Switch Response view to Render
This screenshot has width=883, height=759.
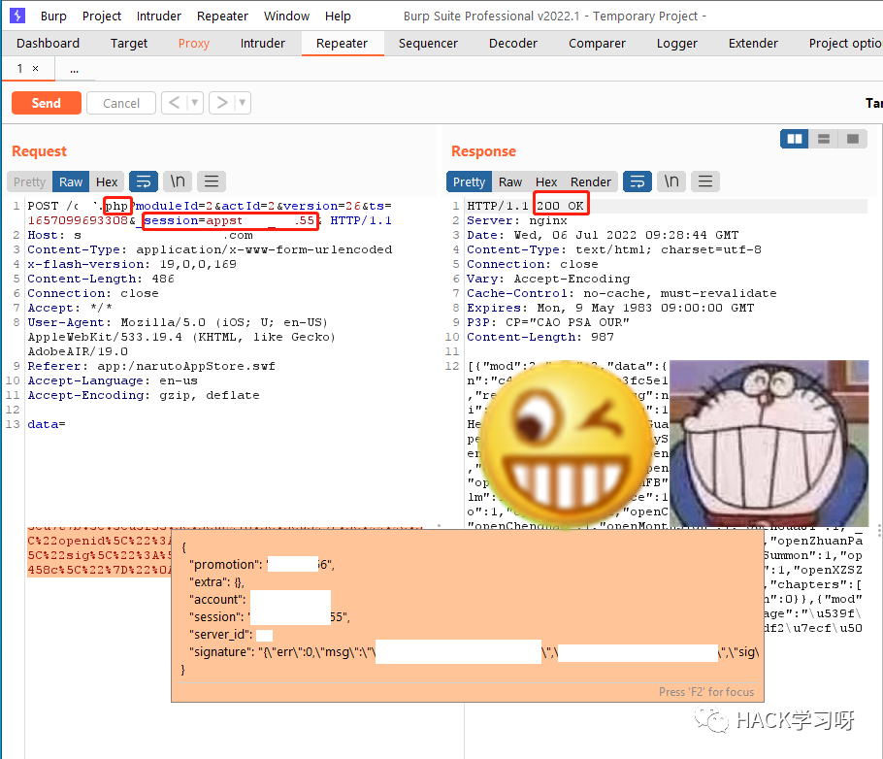tap(591, 182)
